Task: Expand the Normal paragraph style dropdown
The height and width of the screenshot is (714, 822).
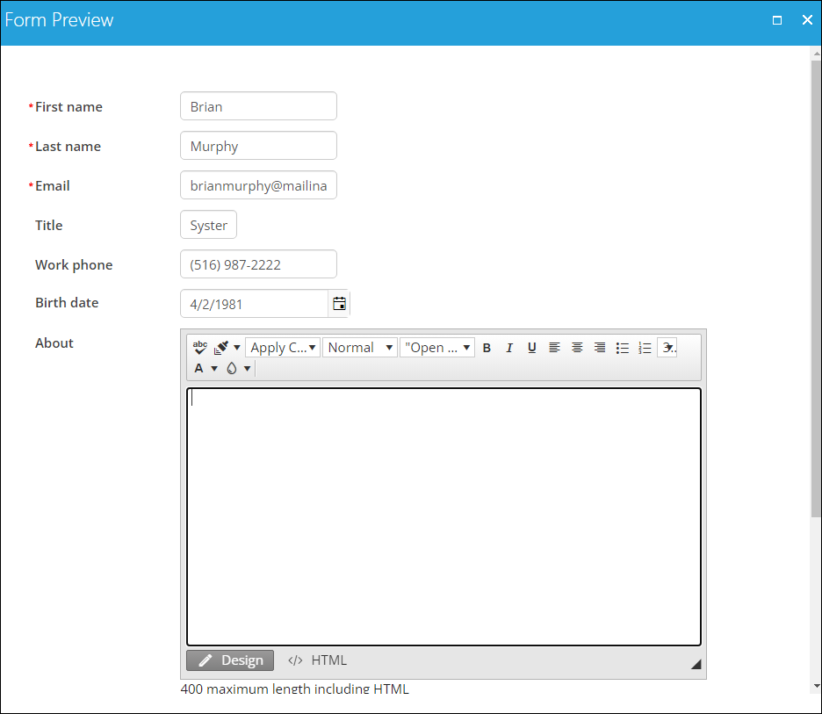Action: (x=360, y=348)
